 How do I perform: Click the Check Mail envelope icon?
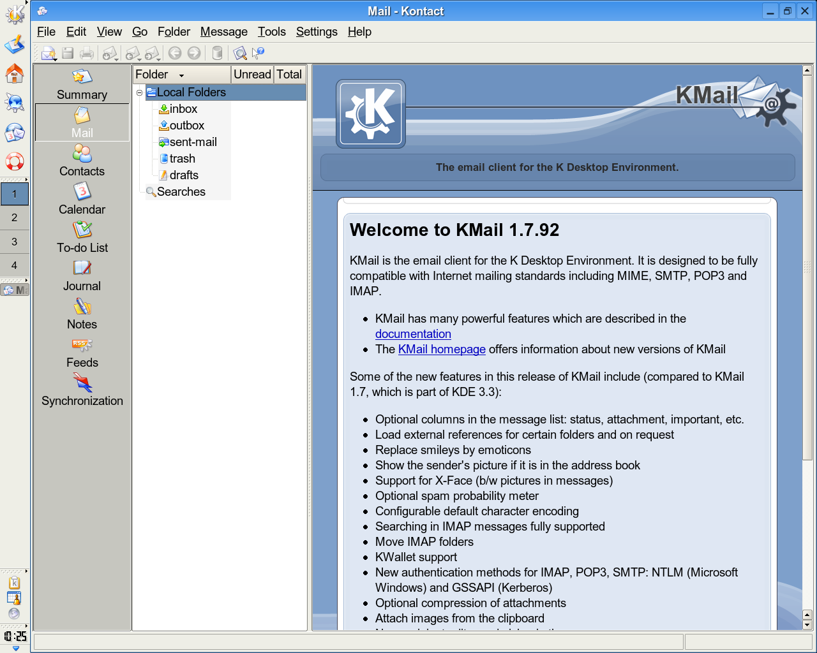pos(109,53)
